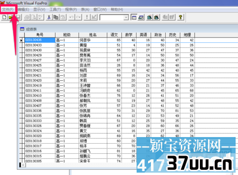Screen dimensions: 238x175
Task: Click the 姓名 column header
Action: tap(93, 35)
